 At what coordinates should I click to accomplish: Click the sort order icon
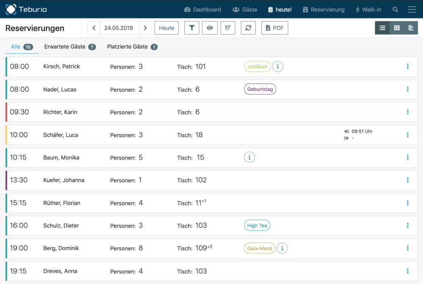click(x=228, y=28)
